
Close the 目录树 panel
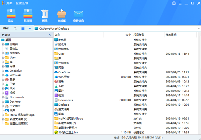[50, 35]
